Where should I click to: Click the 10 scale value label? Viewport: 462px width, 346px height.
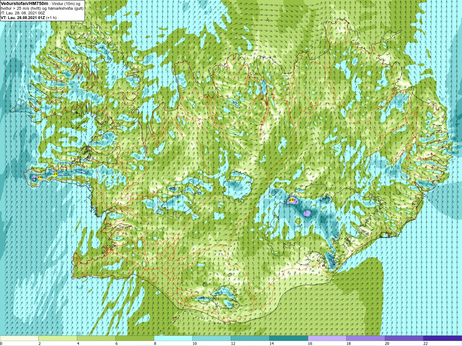coord(195,343)
